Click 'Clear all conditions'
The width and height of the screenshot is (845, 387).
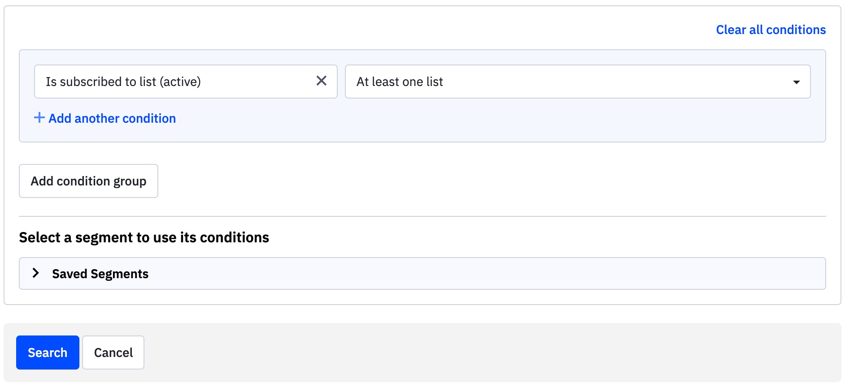[x=771, y=30]
